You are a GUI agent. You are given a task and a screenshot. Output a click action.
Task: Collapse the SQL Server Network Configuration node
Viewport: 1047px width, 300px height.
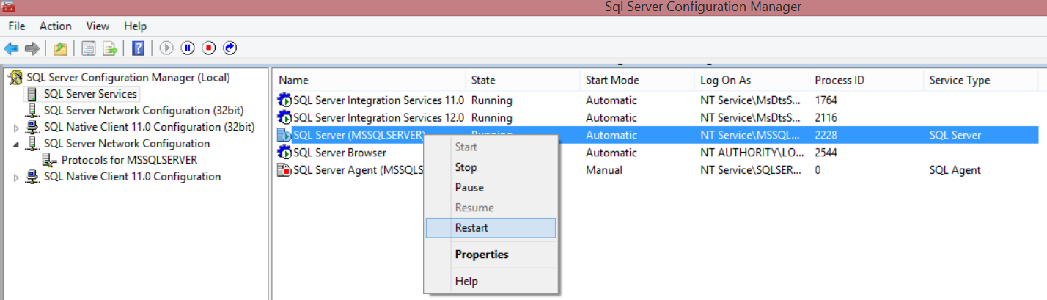click(16, 144)
